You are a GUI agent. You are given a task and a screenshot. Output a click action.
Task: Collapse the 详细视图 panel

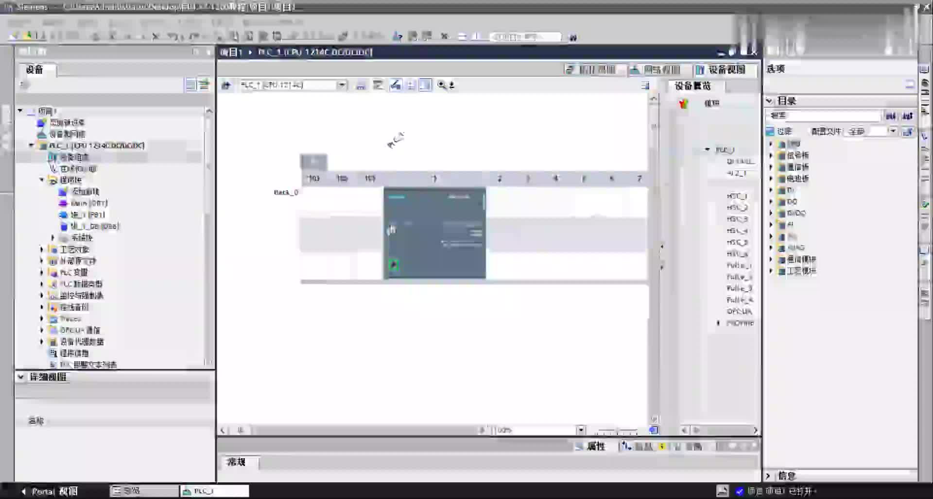tap(20, 377)
